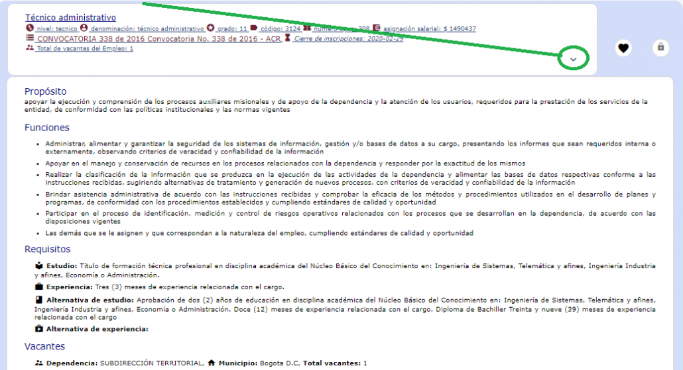Viewport: 683px width, 370px height.
Task: Click the nivel: tecnico link
Action: pos(56,28)
